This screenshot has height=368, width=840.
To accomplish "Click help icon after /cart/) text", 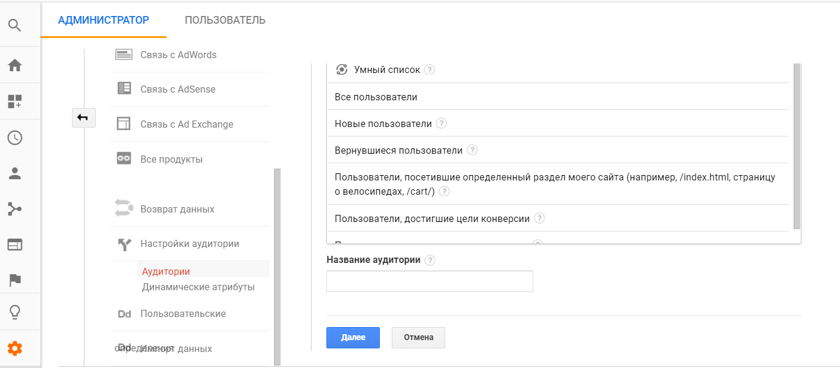I will (x=444, y=192).
